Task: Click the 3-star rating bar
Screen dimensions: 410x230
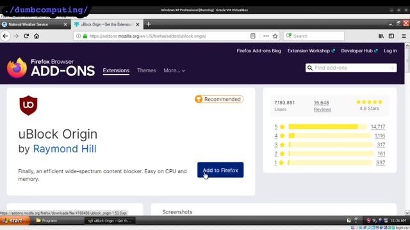Action: tap(331, 145)
